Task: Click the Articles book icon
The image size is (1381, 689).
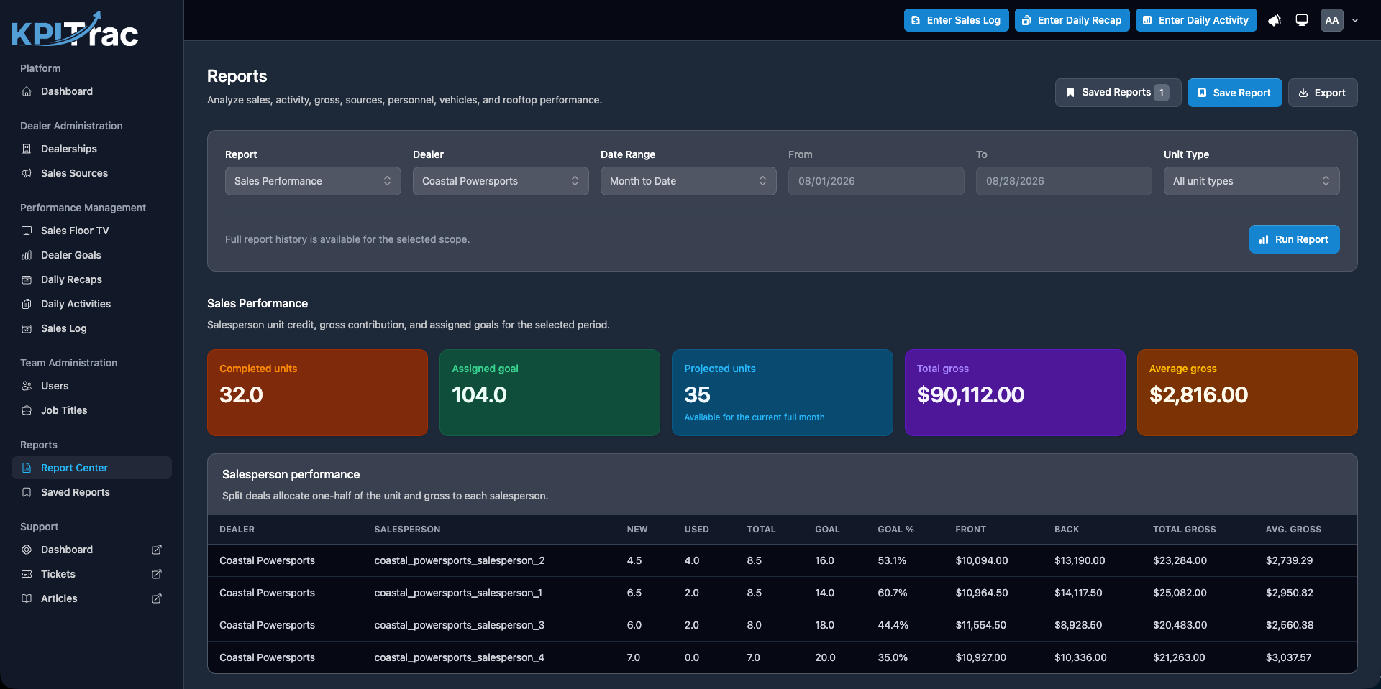Action: 27,598
